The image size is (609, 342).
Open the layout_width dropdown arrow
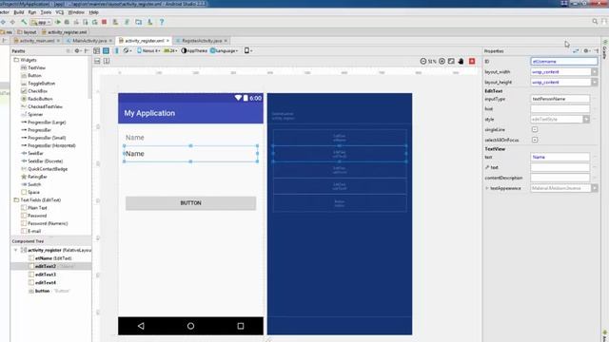[594, 72]
